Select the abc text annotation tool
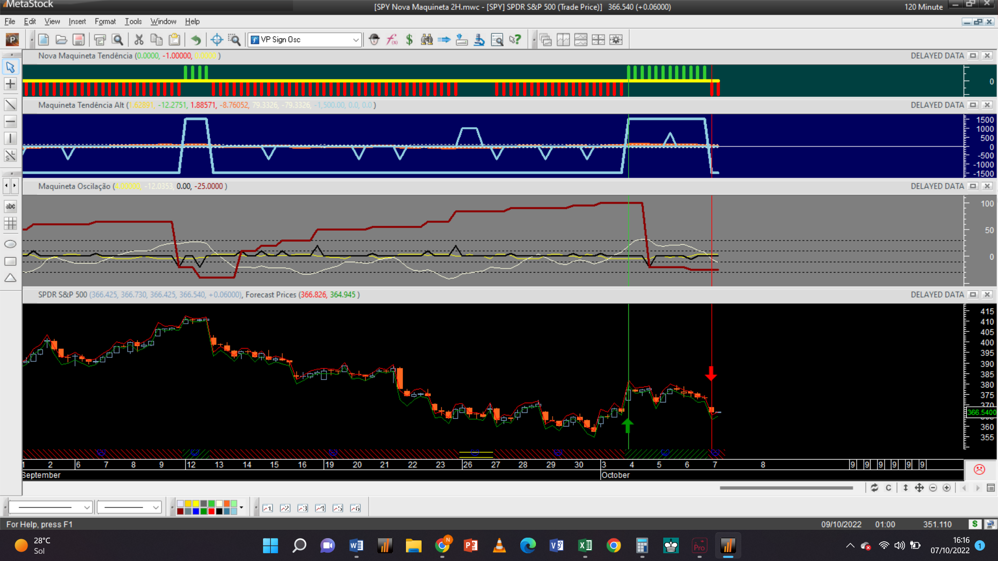The width and height of the screenshot is (998, 561). [x=10, y=206]
